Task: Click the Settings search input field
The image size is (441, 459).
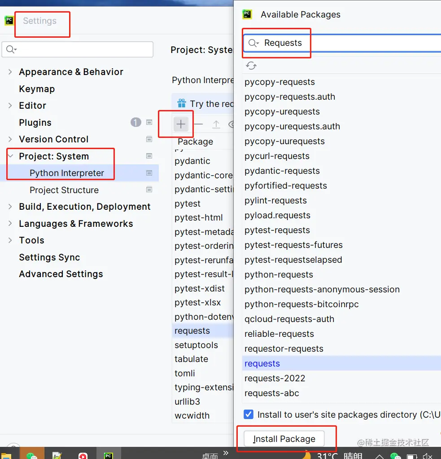Action: pyautogui.click(x=78, y=49)
